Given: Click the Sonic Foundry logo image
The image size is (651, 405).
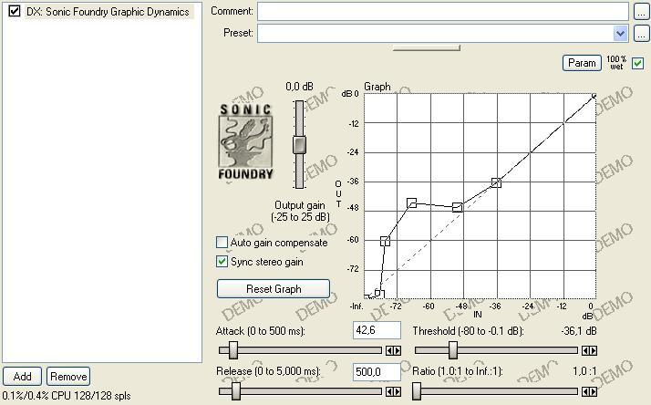Looking at the screenshot, I should coord(246,140).
